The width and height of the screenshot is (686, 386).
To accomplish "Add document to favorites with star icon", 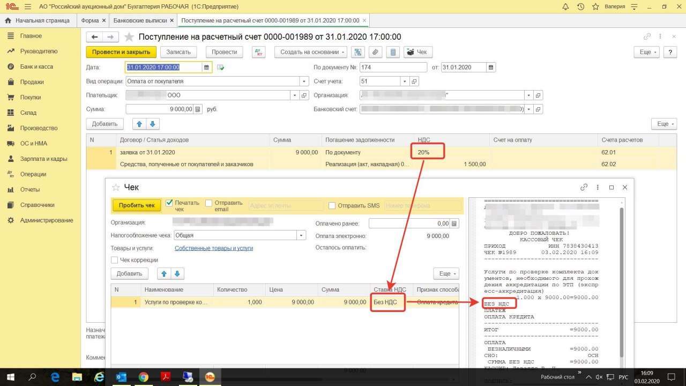I will (129, 37).
